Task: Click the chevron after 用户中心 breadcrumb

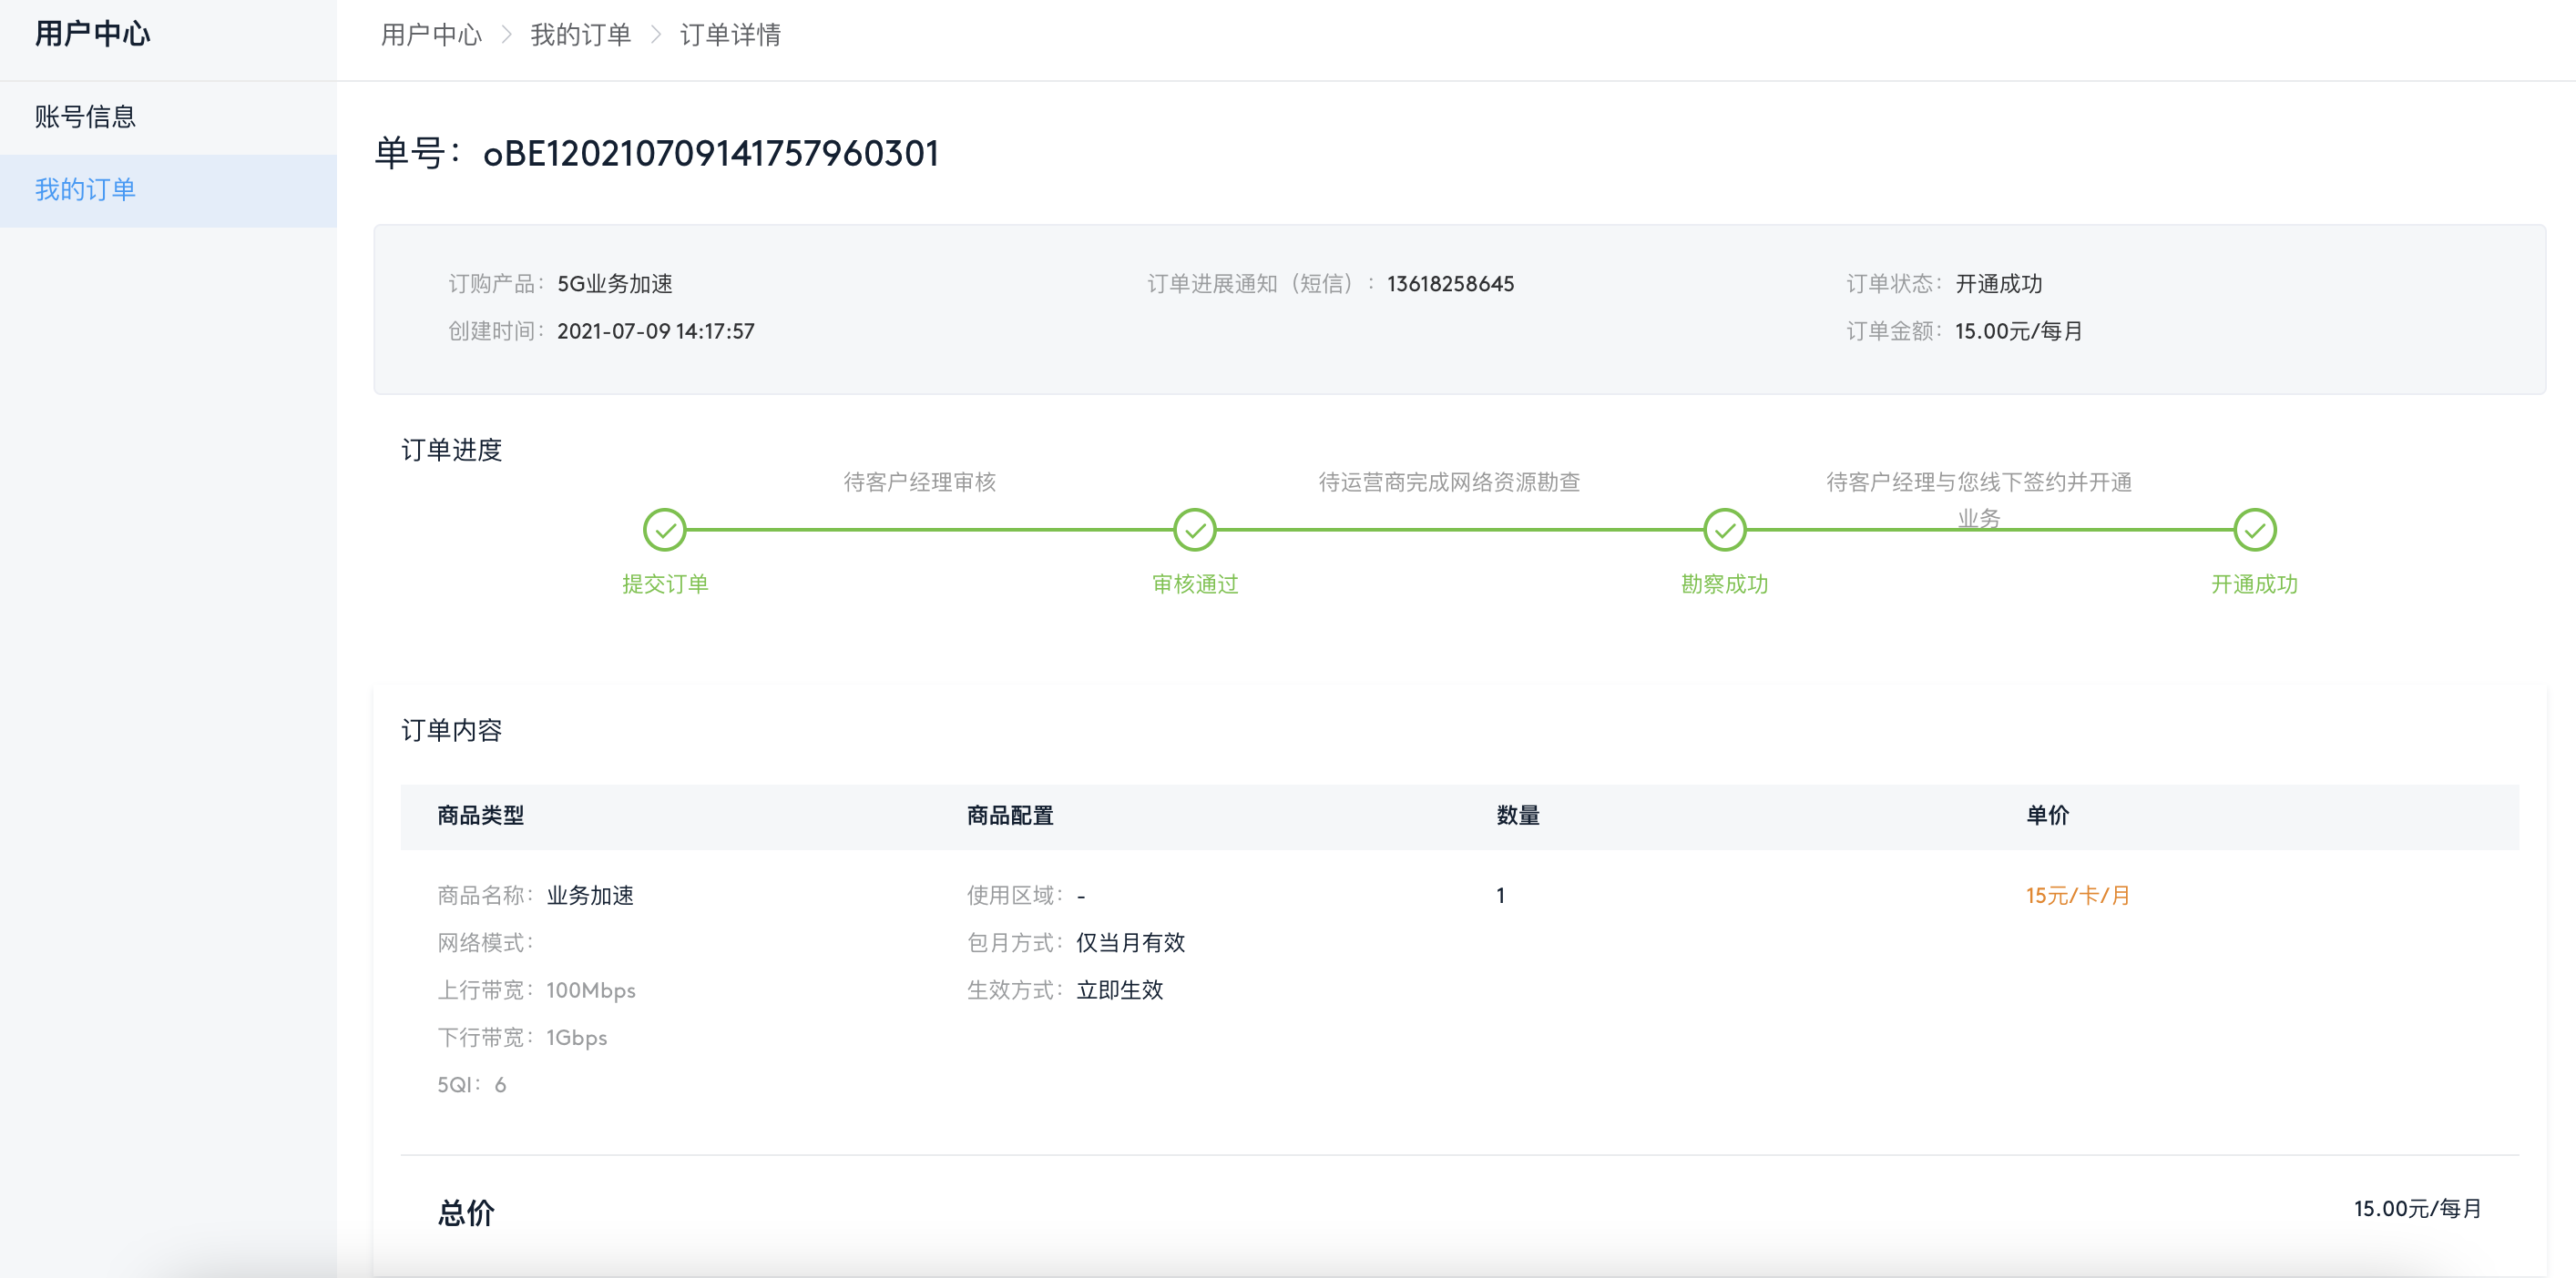Action: point(506,35)
